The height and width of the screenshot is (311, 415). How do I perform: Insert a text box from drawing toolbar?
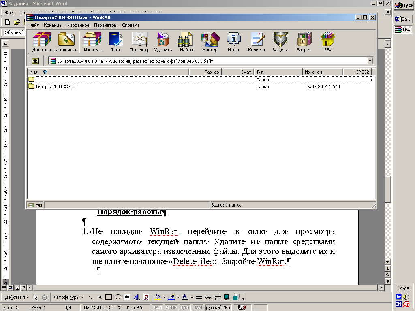tap(127, 297)
